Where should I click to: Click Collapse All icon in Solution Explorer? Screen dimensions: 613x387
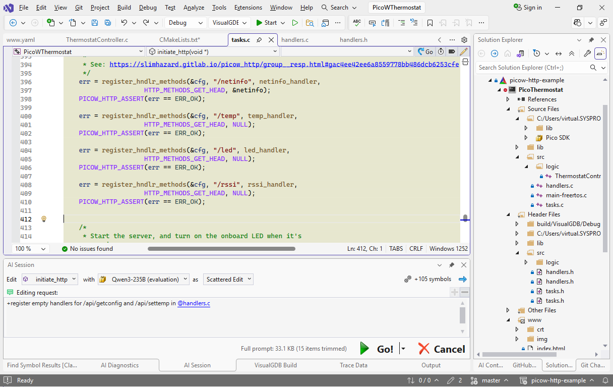tap(572, 53)
